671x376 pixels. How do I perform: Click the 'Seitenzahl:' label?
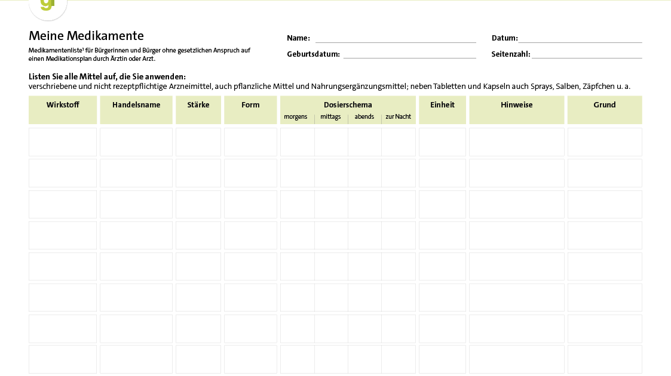click(x=510, y=54)
